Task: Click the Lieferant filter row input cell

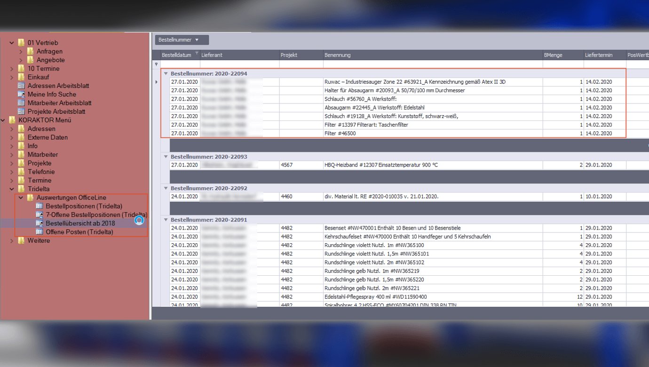Action: (239, 64)
